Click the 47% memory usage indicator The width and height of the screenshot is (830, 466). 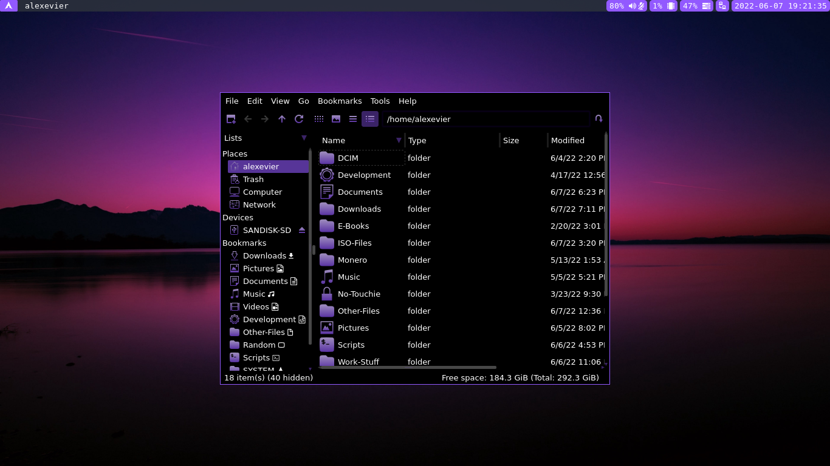pos(696,5)
